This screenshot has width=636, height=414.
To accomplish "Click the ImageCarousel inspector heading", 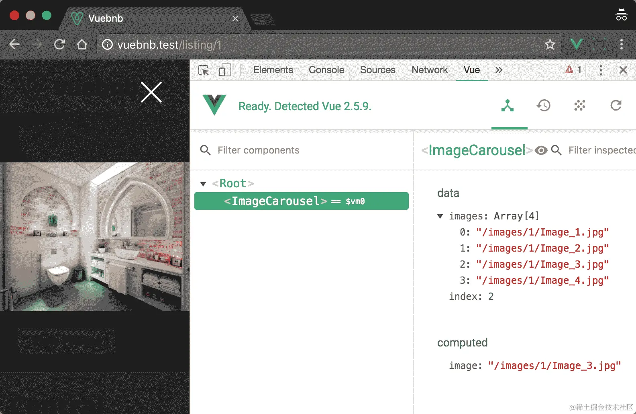I will 477,150.
